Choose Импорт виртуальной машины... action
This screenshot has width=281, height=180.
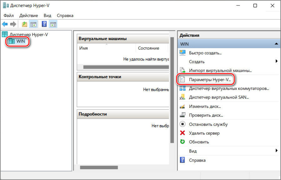[220, 71]
